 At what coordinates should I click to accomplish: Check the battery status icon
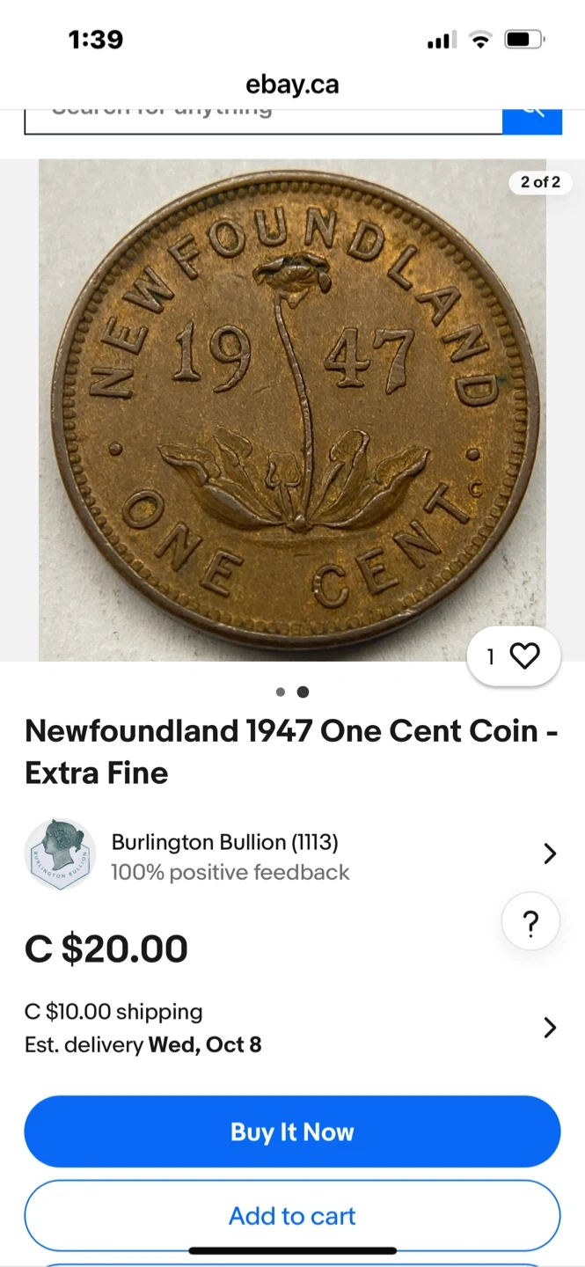coord(524,40)
